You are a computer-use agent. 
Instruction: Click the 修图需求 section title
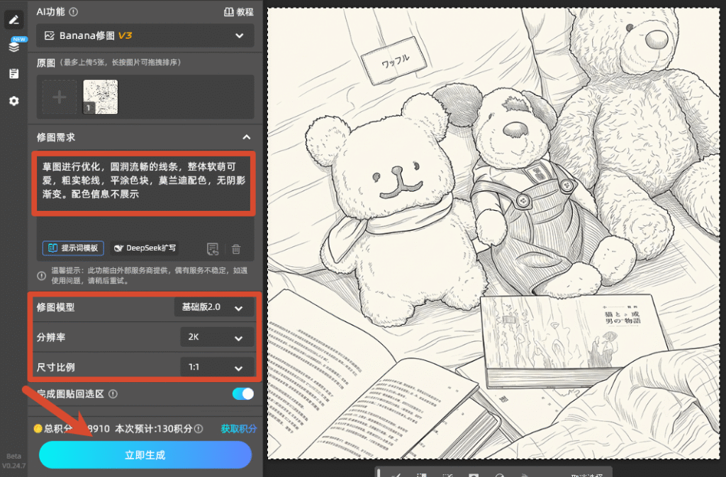point(56,137)
